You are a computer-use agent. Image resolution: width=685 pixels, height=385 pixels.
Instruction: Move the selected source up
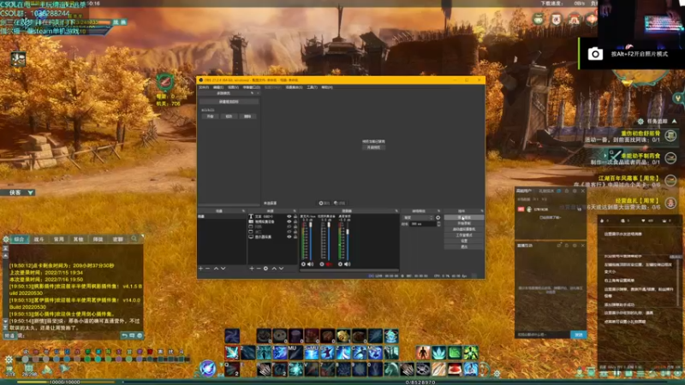[x=274, y=268]
